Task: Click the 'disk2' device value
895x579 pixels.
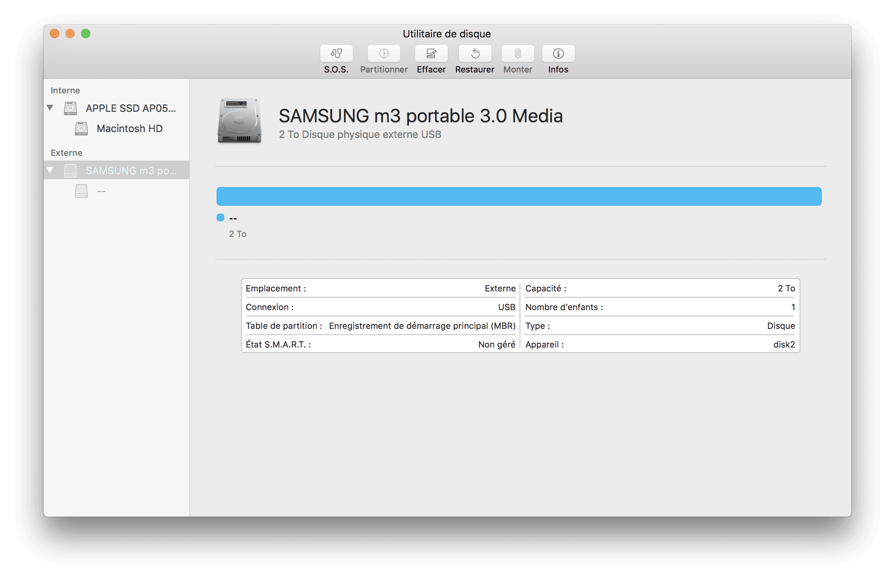Action: click(x=784, y=344)
